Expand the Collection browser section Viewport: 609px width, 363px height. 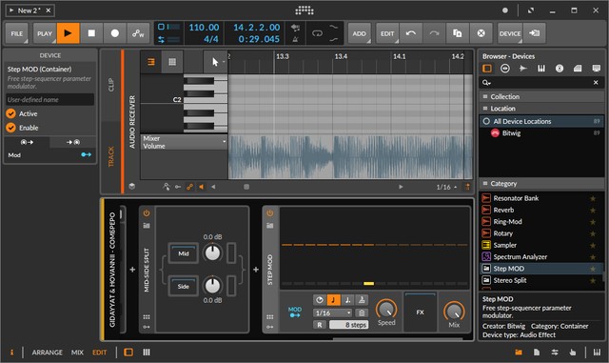pyautogui.click(x=541, y=96)
